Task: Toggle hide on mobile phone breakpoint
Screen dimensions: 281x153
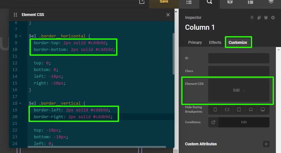Action: pos(215,109)
